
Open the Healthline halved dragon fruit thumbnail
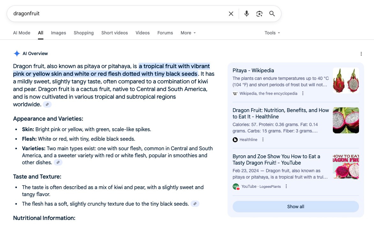[346, 120]
